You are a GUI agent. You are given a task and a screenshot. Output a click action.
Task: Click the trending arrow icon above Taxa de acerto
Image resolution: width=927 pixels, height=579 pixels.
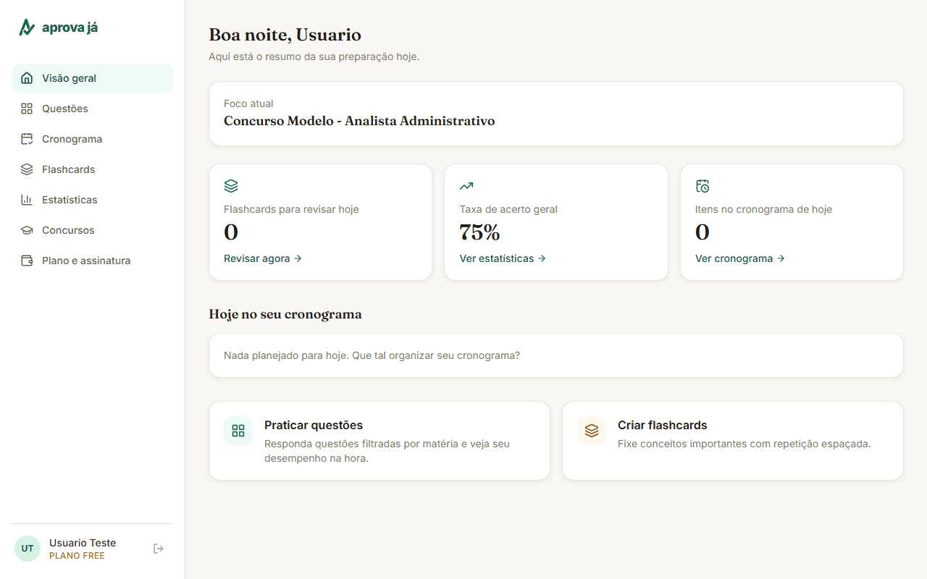(x=466, y=186)
